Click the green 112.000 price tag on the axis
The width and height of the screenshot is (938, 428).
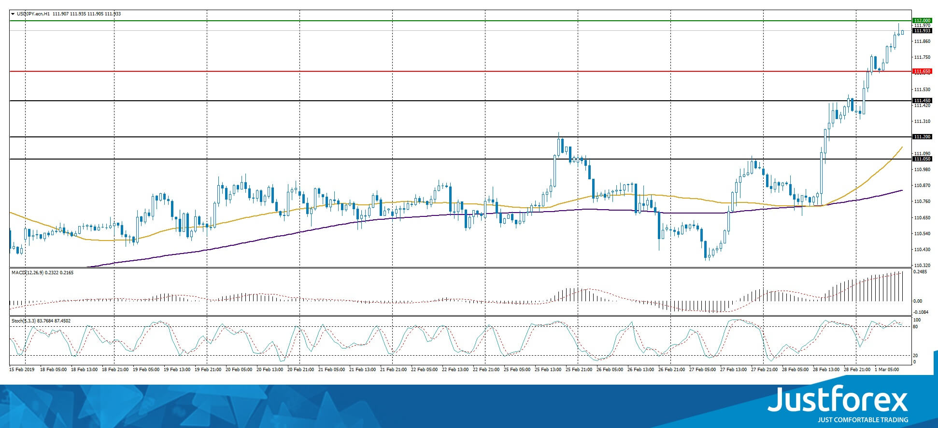point(922,21)
